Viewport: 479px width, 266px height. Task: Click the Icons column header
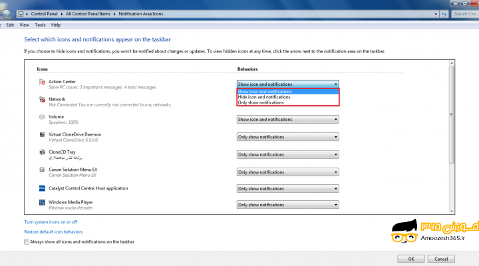coord(42,69)
